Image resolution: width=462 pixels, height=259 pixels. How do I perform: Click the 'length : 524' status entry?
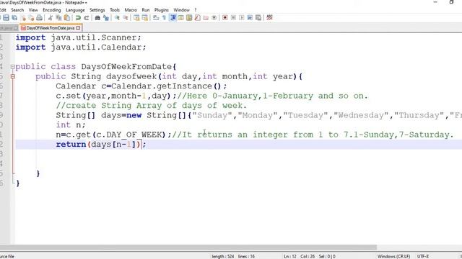[223, 256]
